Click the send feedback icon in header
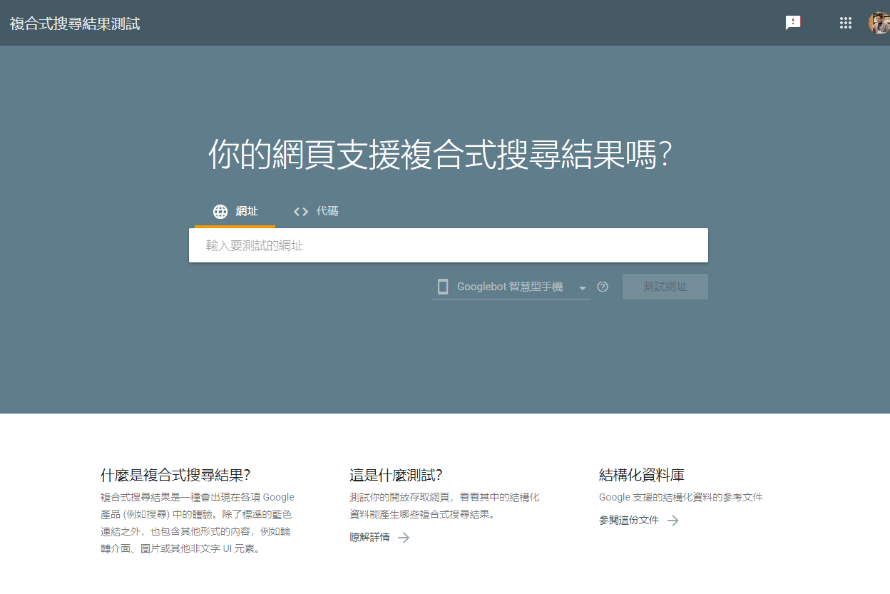This screenshot has height=594, width=890. pyautogui.click(x=792, y=23)
